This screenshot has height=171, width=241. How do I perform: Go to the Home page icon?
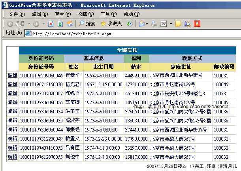pyautogui.click(x=70, y=24)
